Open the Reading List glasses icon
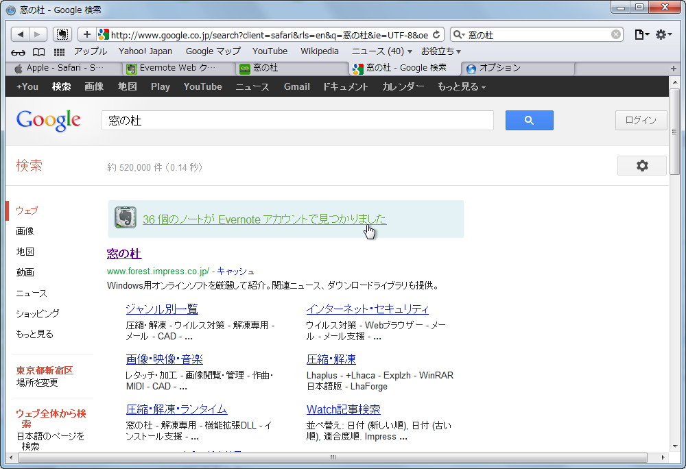This screenshot has height=469, width=686. [19, 51]
